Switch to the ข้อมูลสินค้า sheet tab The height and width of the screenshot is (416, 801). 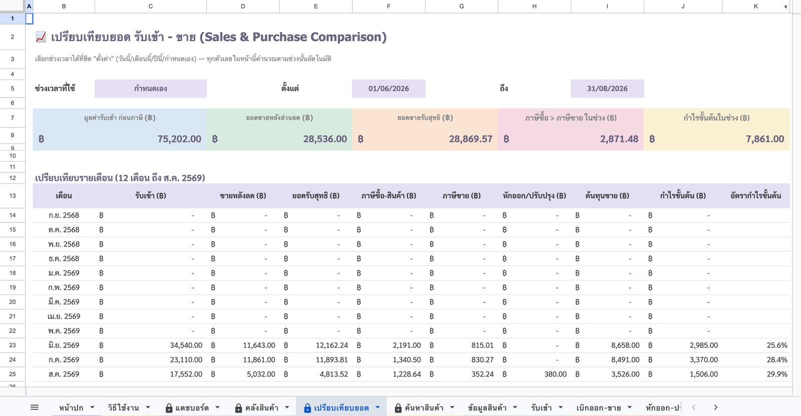point(487,407)
